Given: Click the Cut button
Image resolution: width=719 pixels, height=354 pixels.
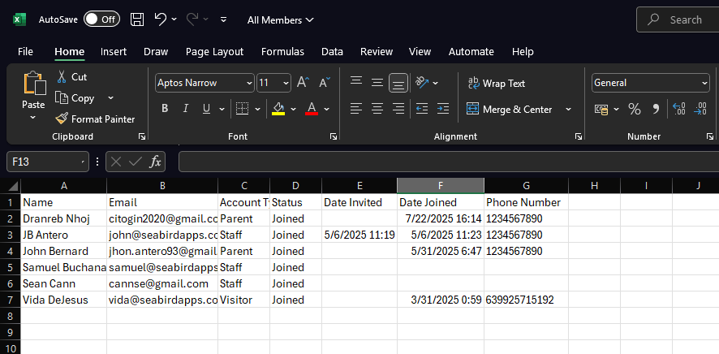Looking at the screenshot, I should [x=71, y=76].
